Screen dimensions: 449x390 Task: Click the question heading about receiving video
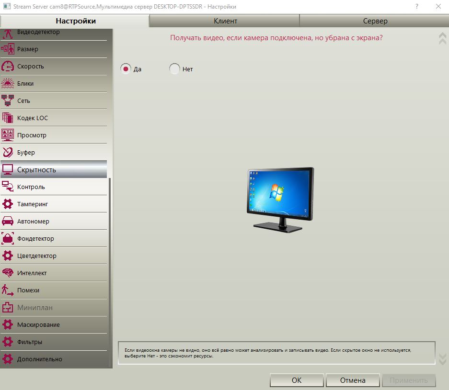[x=276, y=38]
